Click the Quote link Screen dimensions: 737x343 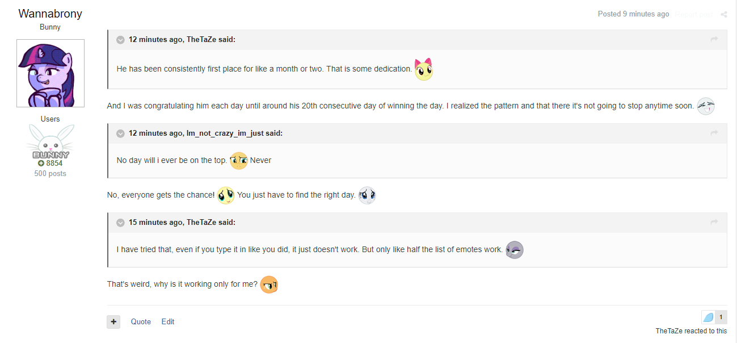coord(141,321)
